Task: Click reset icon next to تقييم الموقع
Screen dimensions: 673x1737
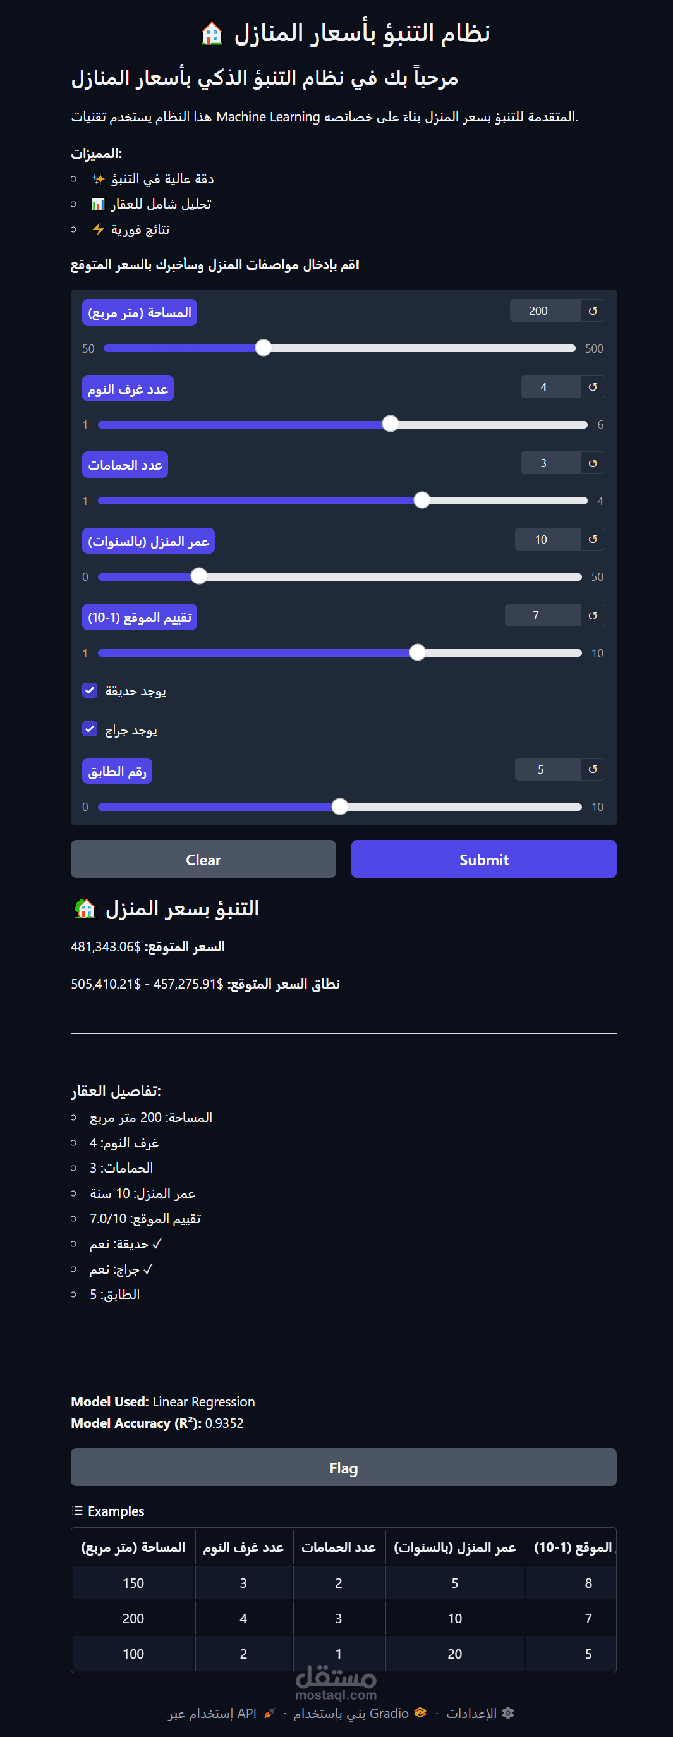Action: [x=592, y=614]
